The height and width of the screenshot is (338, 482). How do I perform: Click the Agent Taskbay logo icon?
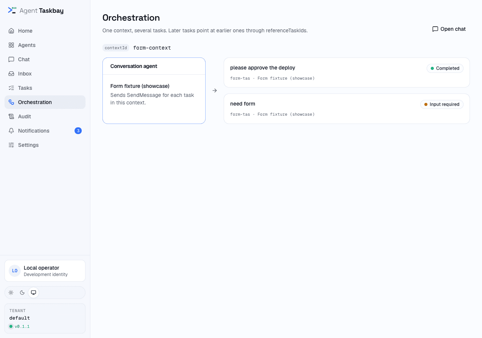tap(12, 10)
